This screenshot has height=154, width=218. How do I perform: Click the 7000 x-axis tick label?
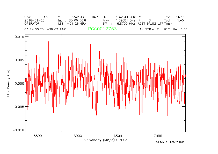pos(158,136)
